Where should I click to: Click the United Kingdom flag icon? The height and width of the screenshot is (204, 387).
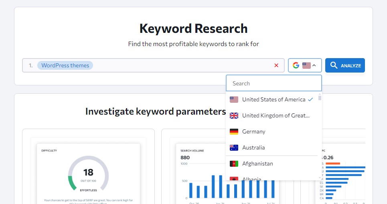234,115
